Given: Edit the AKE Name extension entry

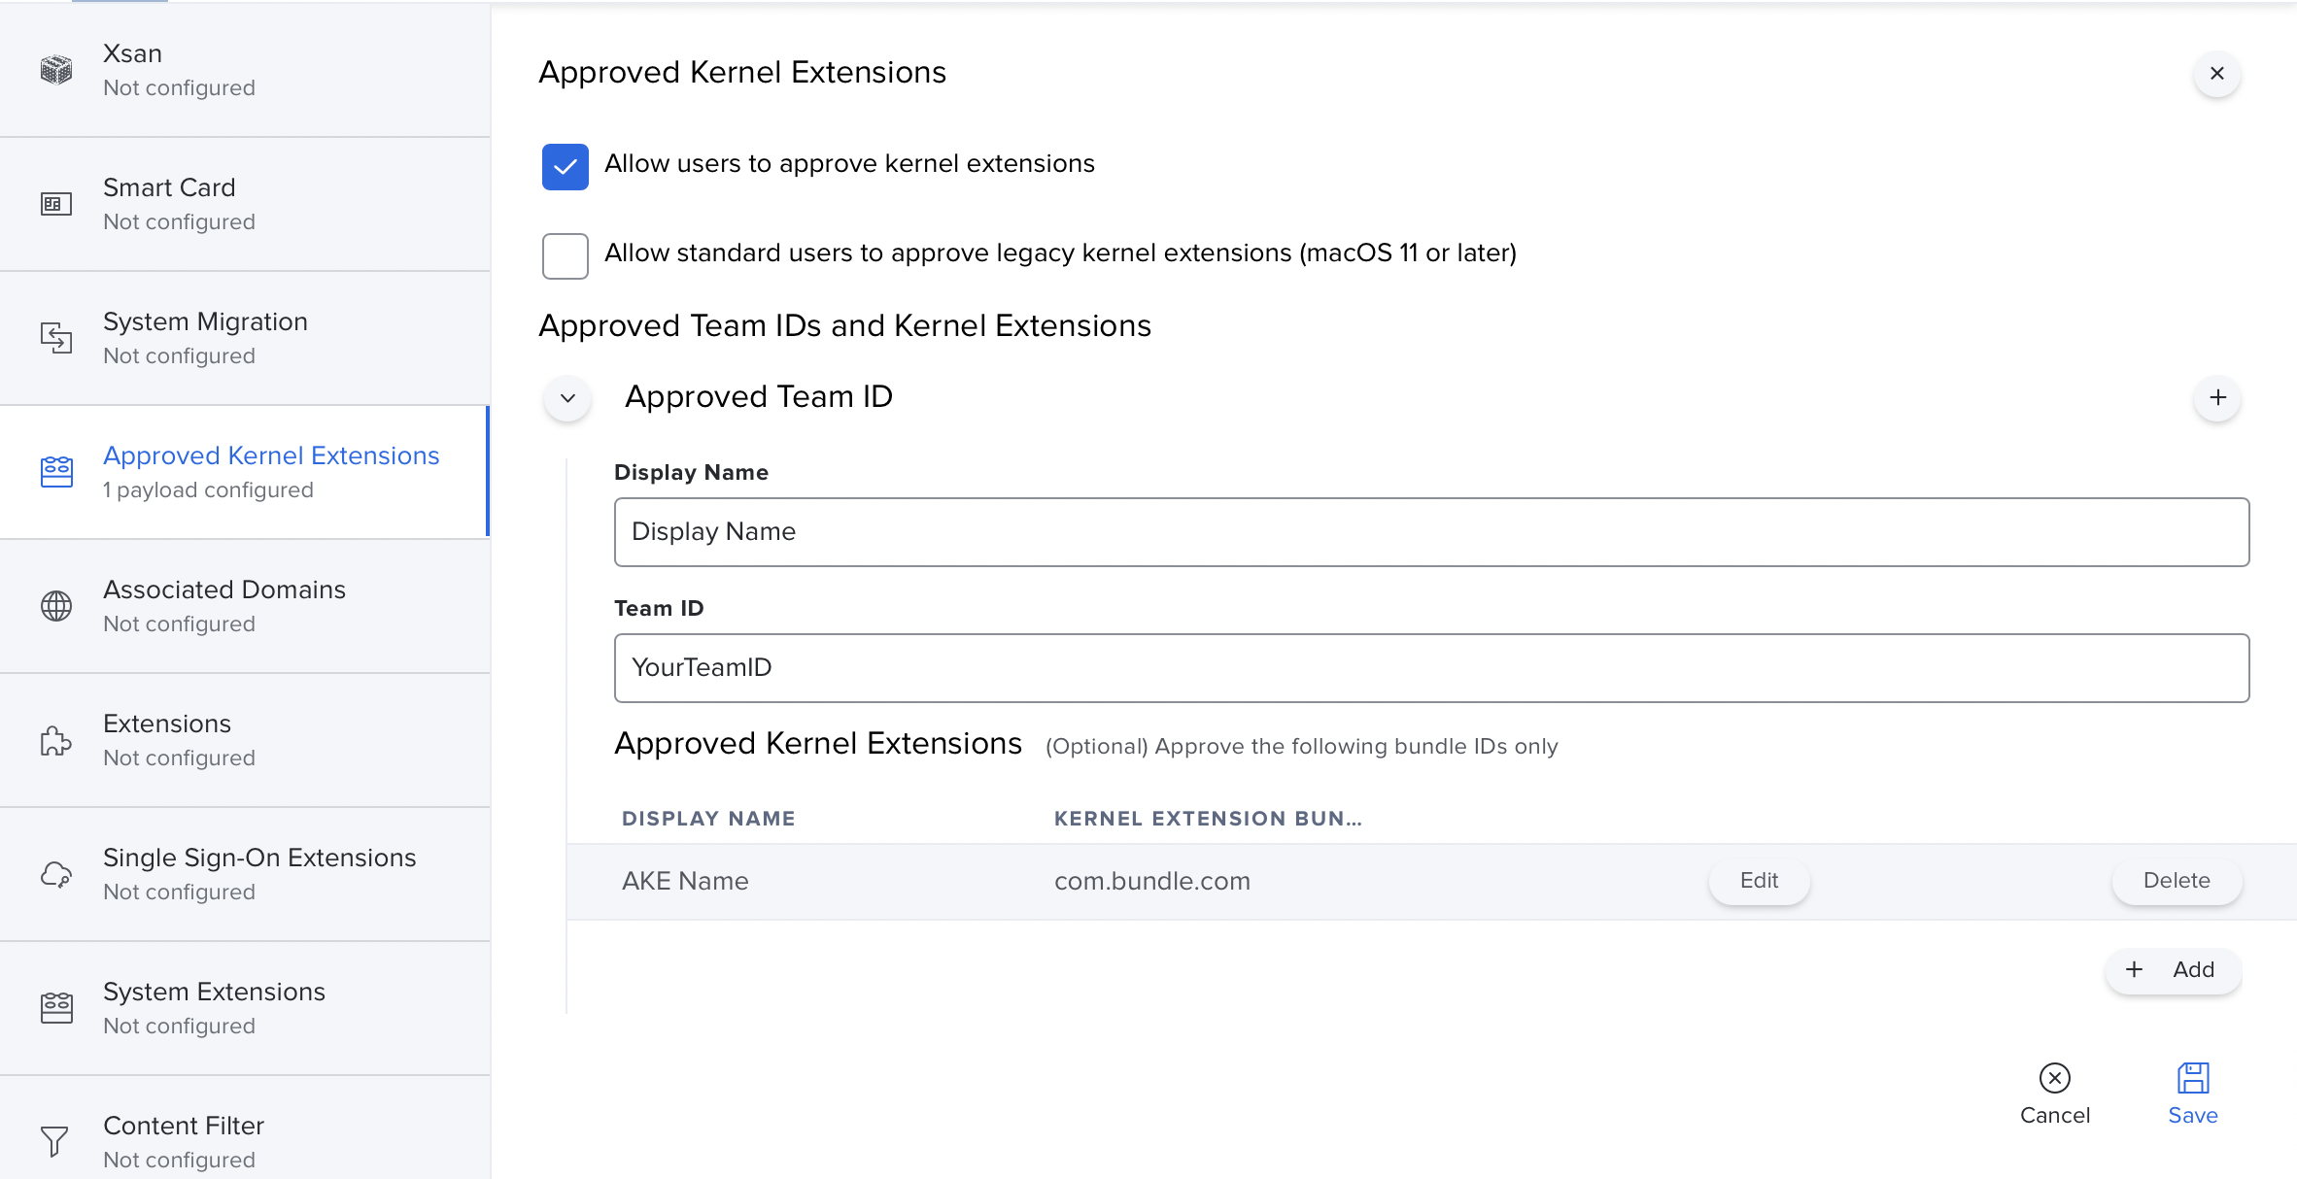Looking at the screenshot, I should pyautogui.click(x=1759, y=881).
